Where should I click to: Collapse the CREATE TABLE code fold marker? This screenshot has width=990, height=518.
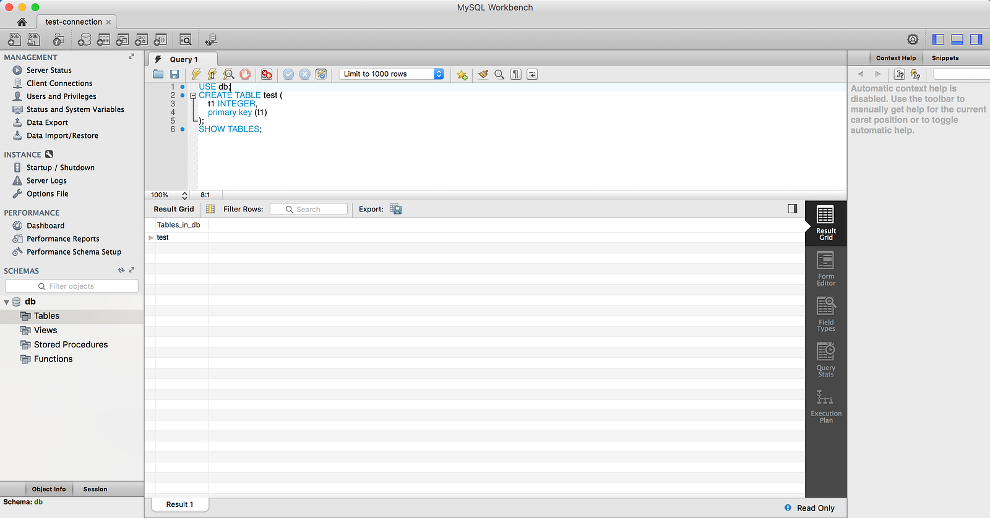coord(193,96)
